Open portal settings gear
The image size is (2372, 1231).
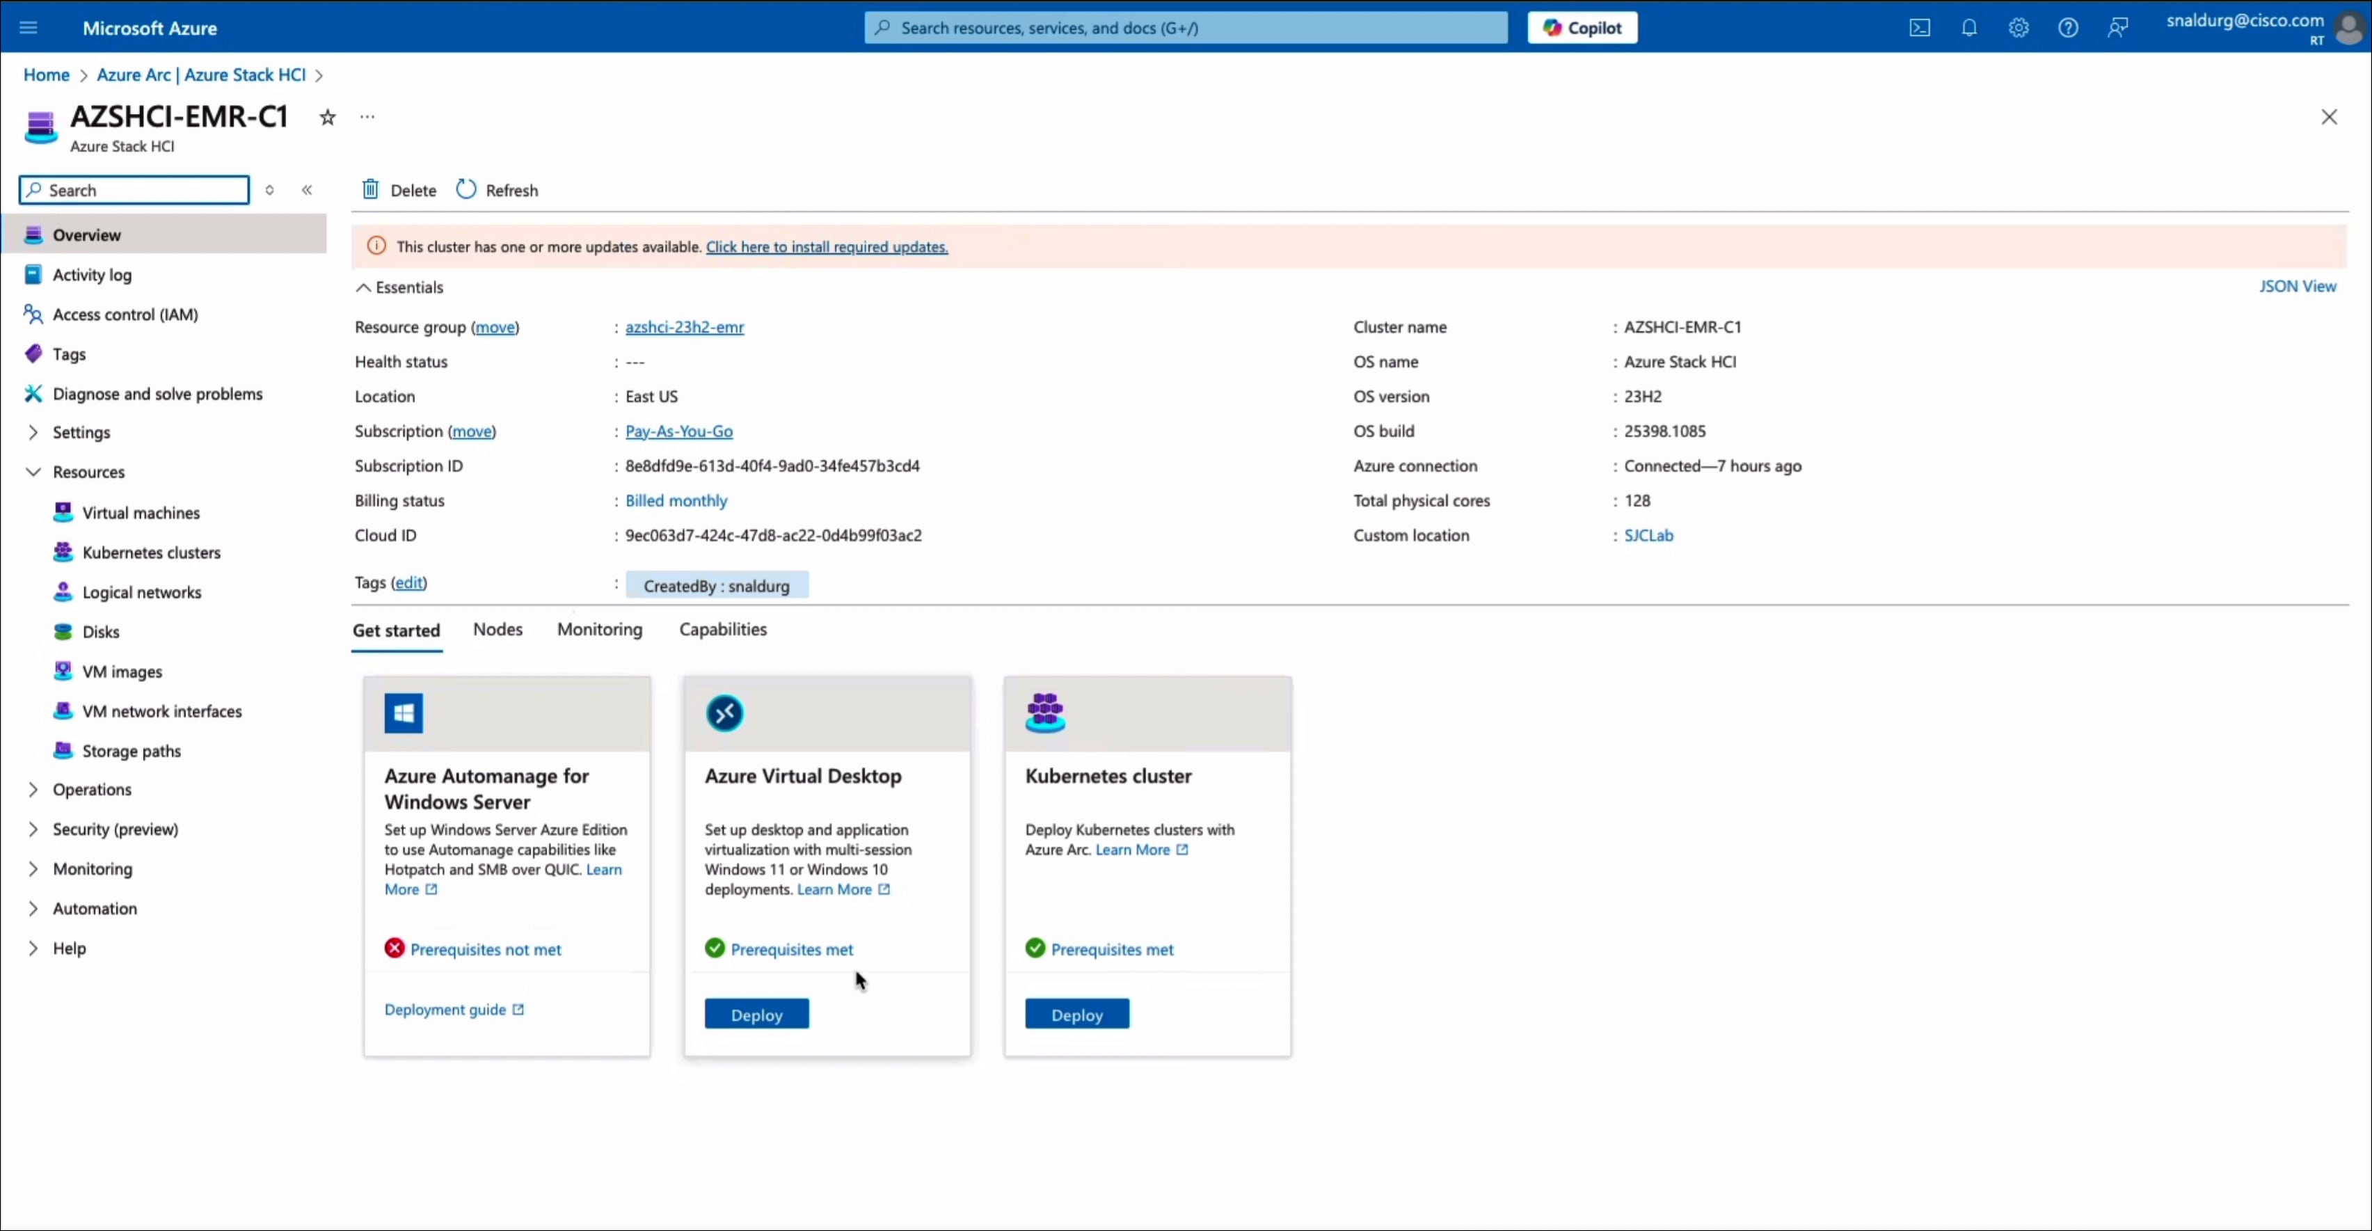2019,28
